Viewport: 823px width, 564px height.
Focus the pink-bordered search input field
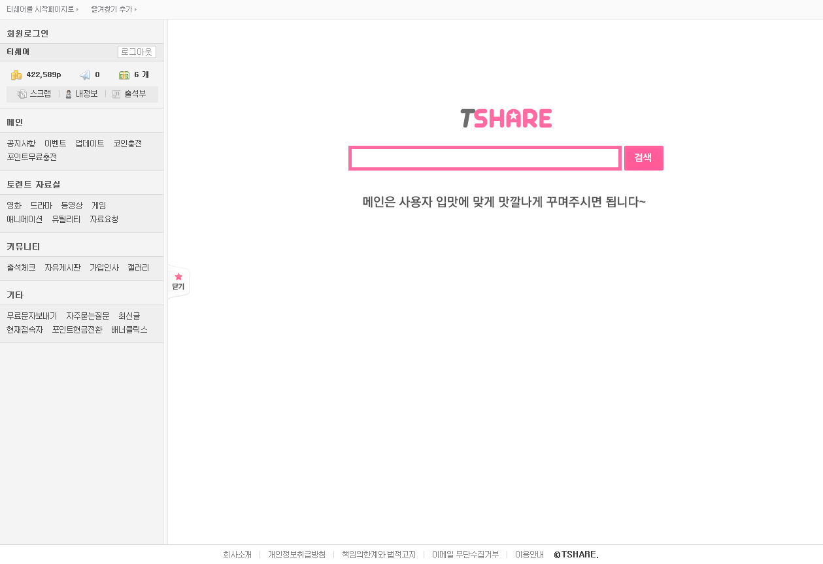tap(484, 158)
